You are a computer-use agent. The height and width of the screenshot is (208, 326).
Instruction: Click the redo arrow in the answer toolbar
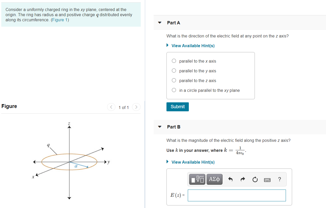click(243, 179)
